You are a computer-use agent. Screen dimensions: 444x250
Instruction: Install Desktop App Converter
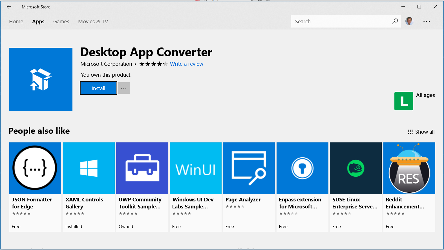pos(98,88)
